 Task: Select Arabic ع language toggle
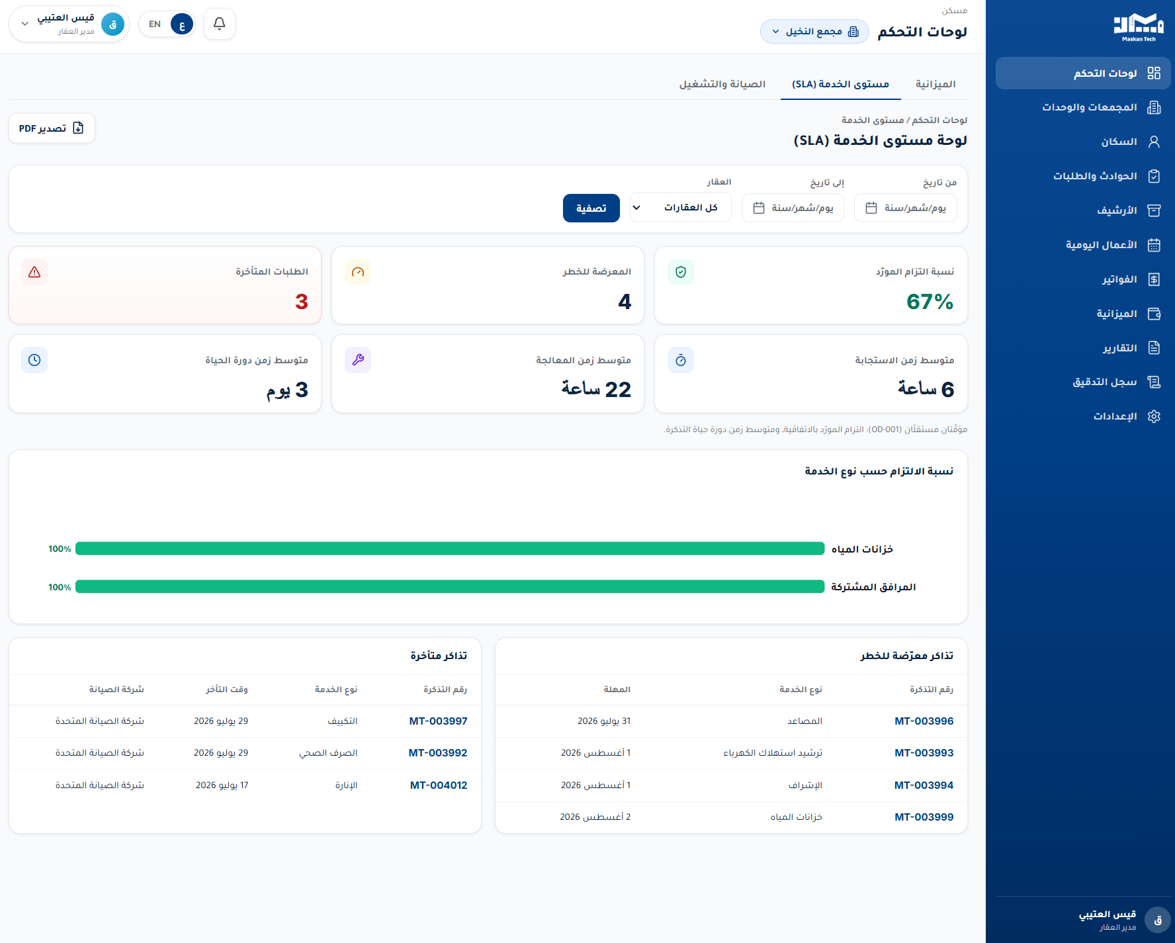(x=182, y=24)
